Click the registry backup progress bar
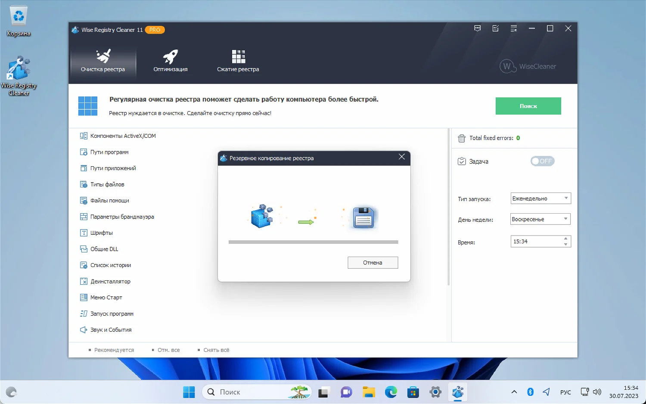This screenshot has width=646, height=404. coord(314,242)
